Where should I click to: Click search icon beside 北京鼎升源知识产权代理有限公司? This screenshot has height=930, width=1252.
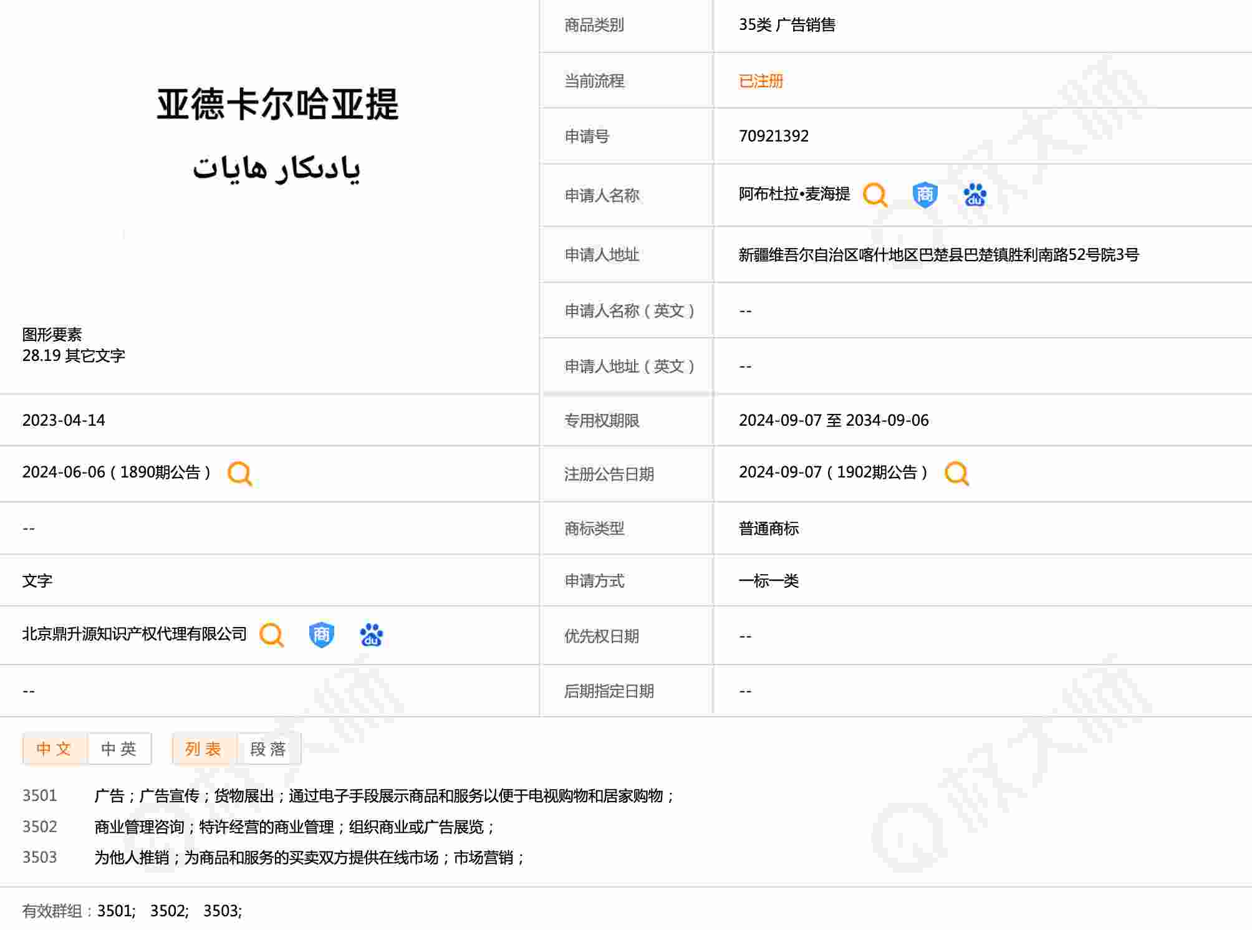[x=271, y=635]
